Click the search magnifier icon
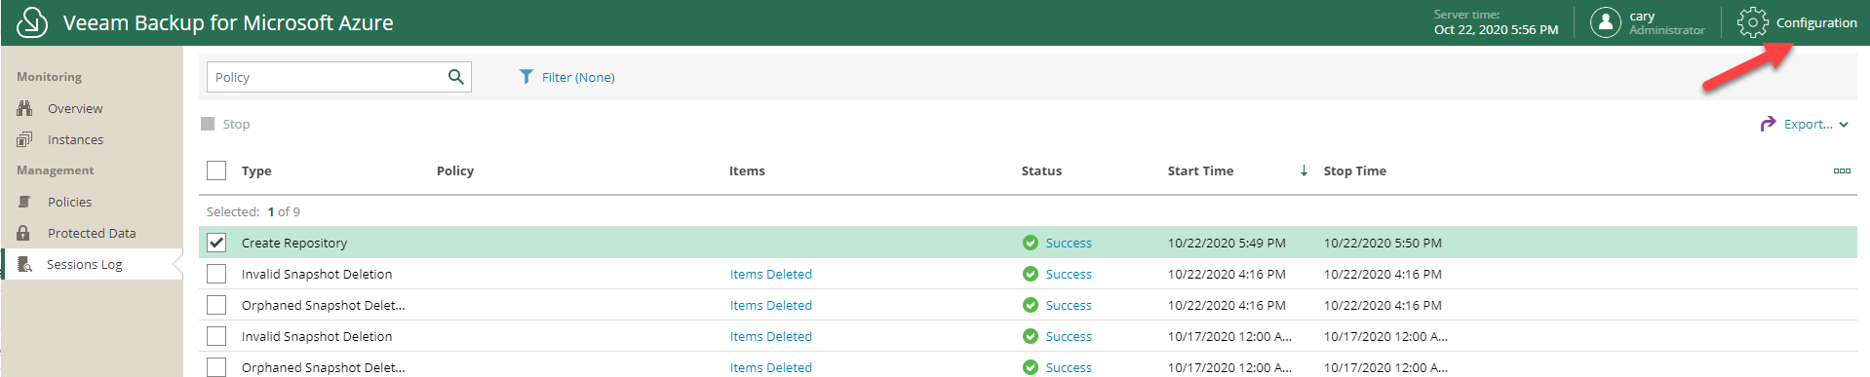Screen dimensions: 1870x377 (455, 77)
